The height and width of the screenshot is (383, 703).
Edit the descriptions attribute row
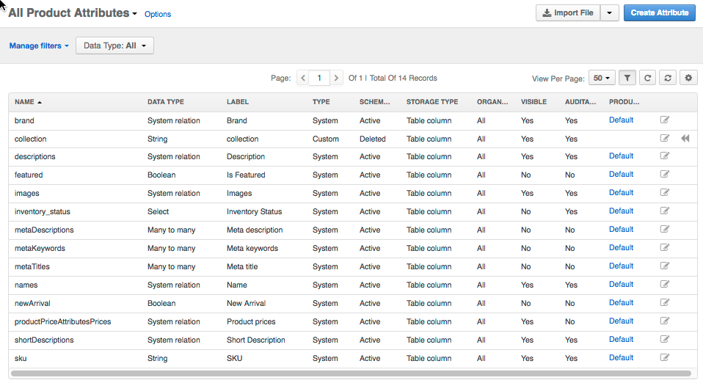coord(664,156)
